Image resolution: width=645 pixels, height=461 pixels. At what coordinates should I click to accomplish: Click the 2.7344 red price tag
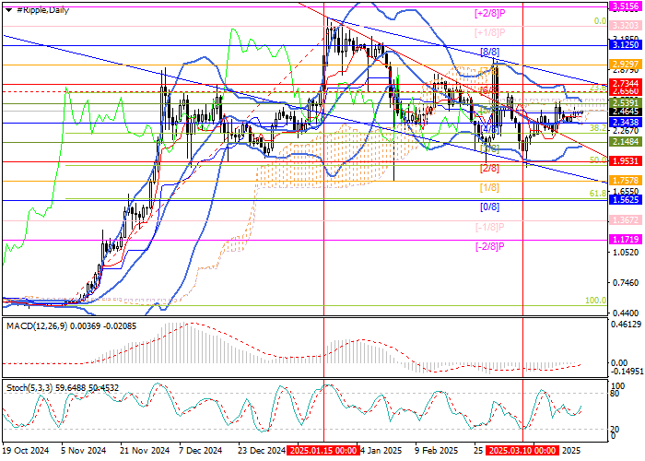[625, 84]
